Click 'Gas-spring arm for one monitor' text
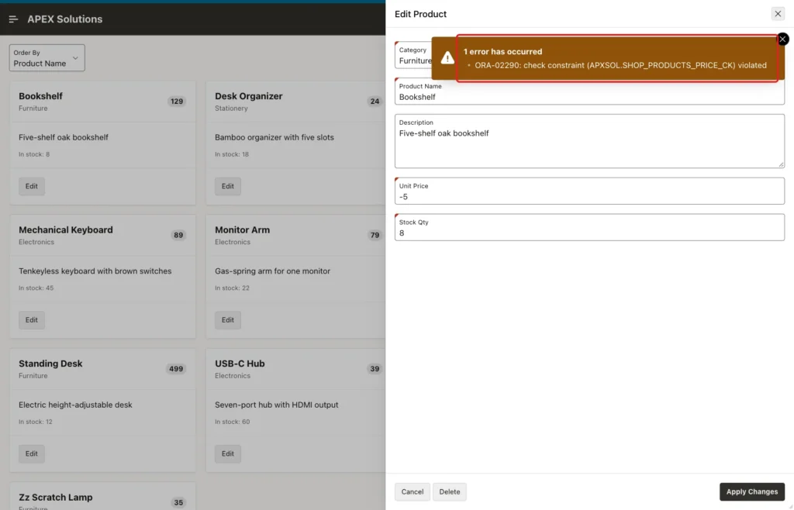Image resolution: width=794 pixels, height=510 pixels. [272, 271]
